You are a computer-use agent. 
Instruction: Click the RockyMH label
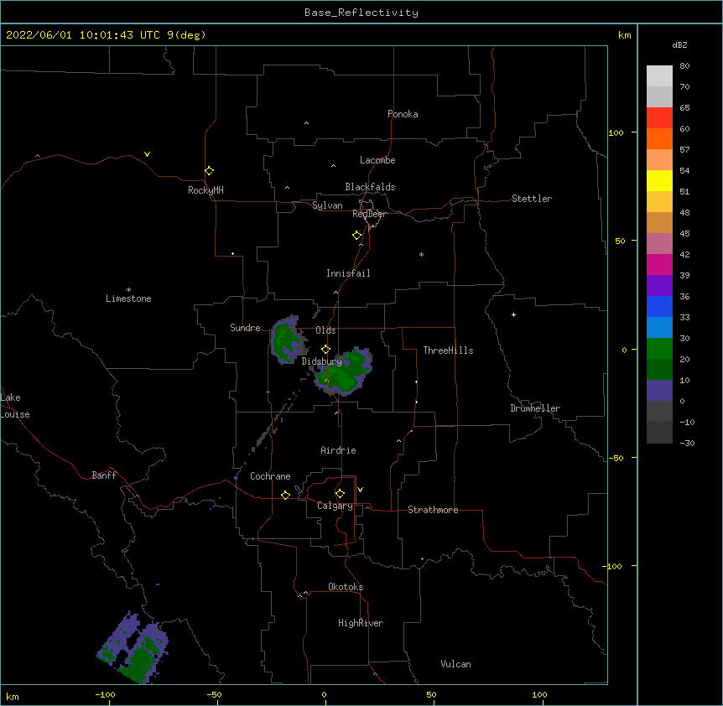tap(205, 190)
